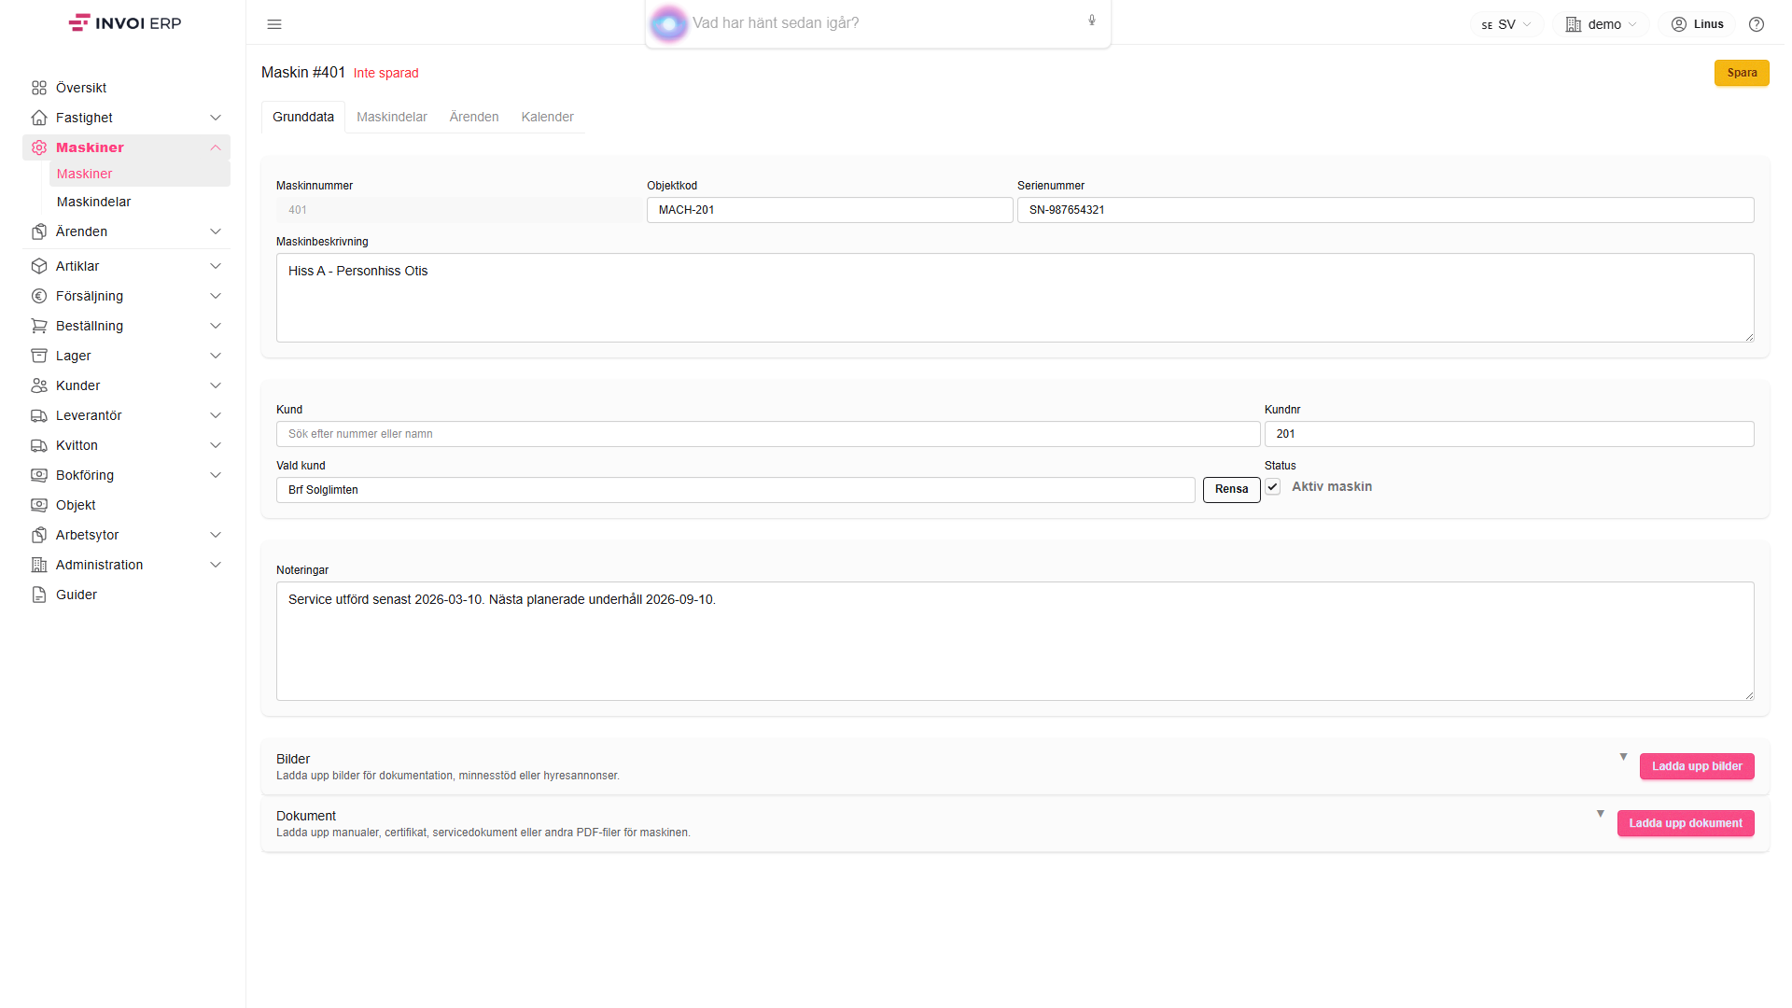Click the Beställning cart icon
1792x1008 pixels.
[x=39, y=326]
